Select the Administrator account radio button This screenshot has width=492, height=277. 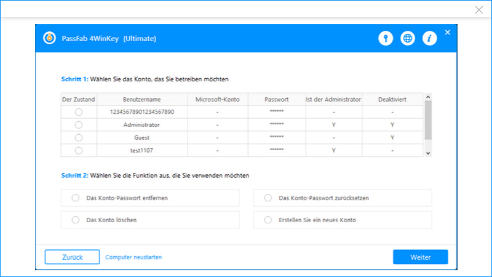pyautogui.click(x=78, y=125)
